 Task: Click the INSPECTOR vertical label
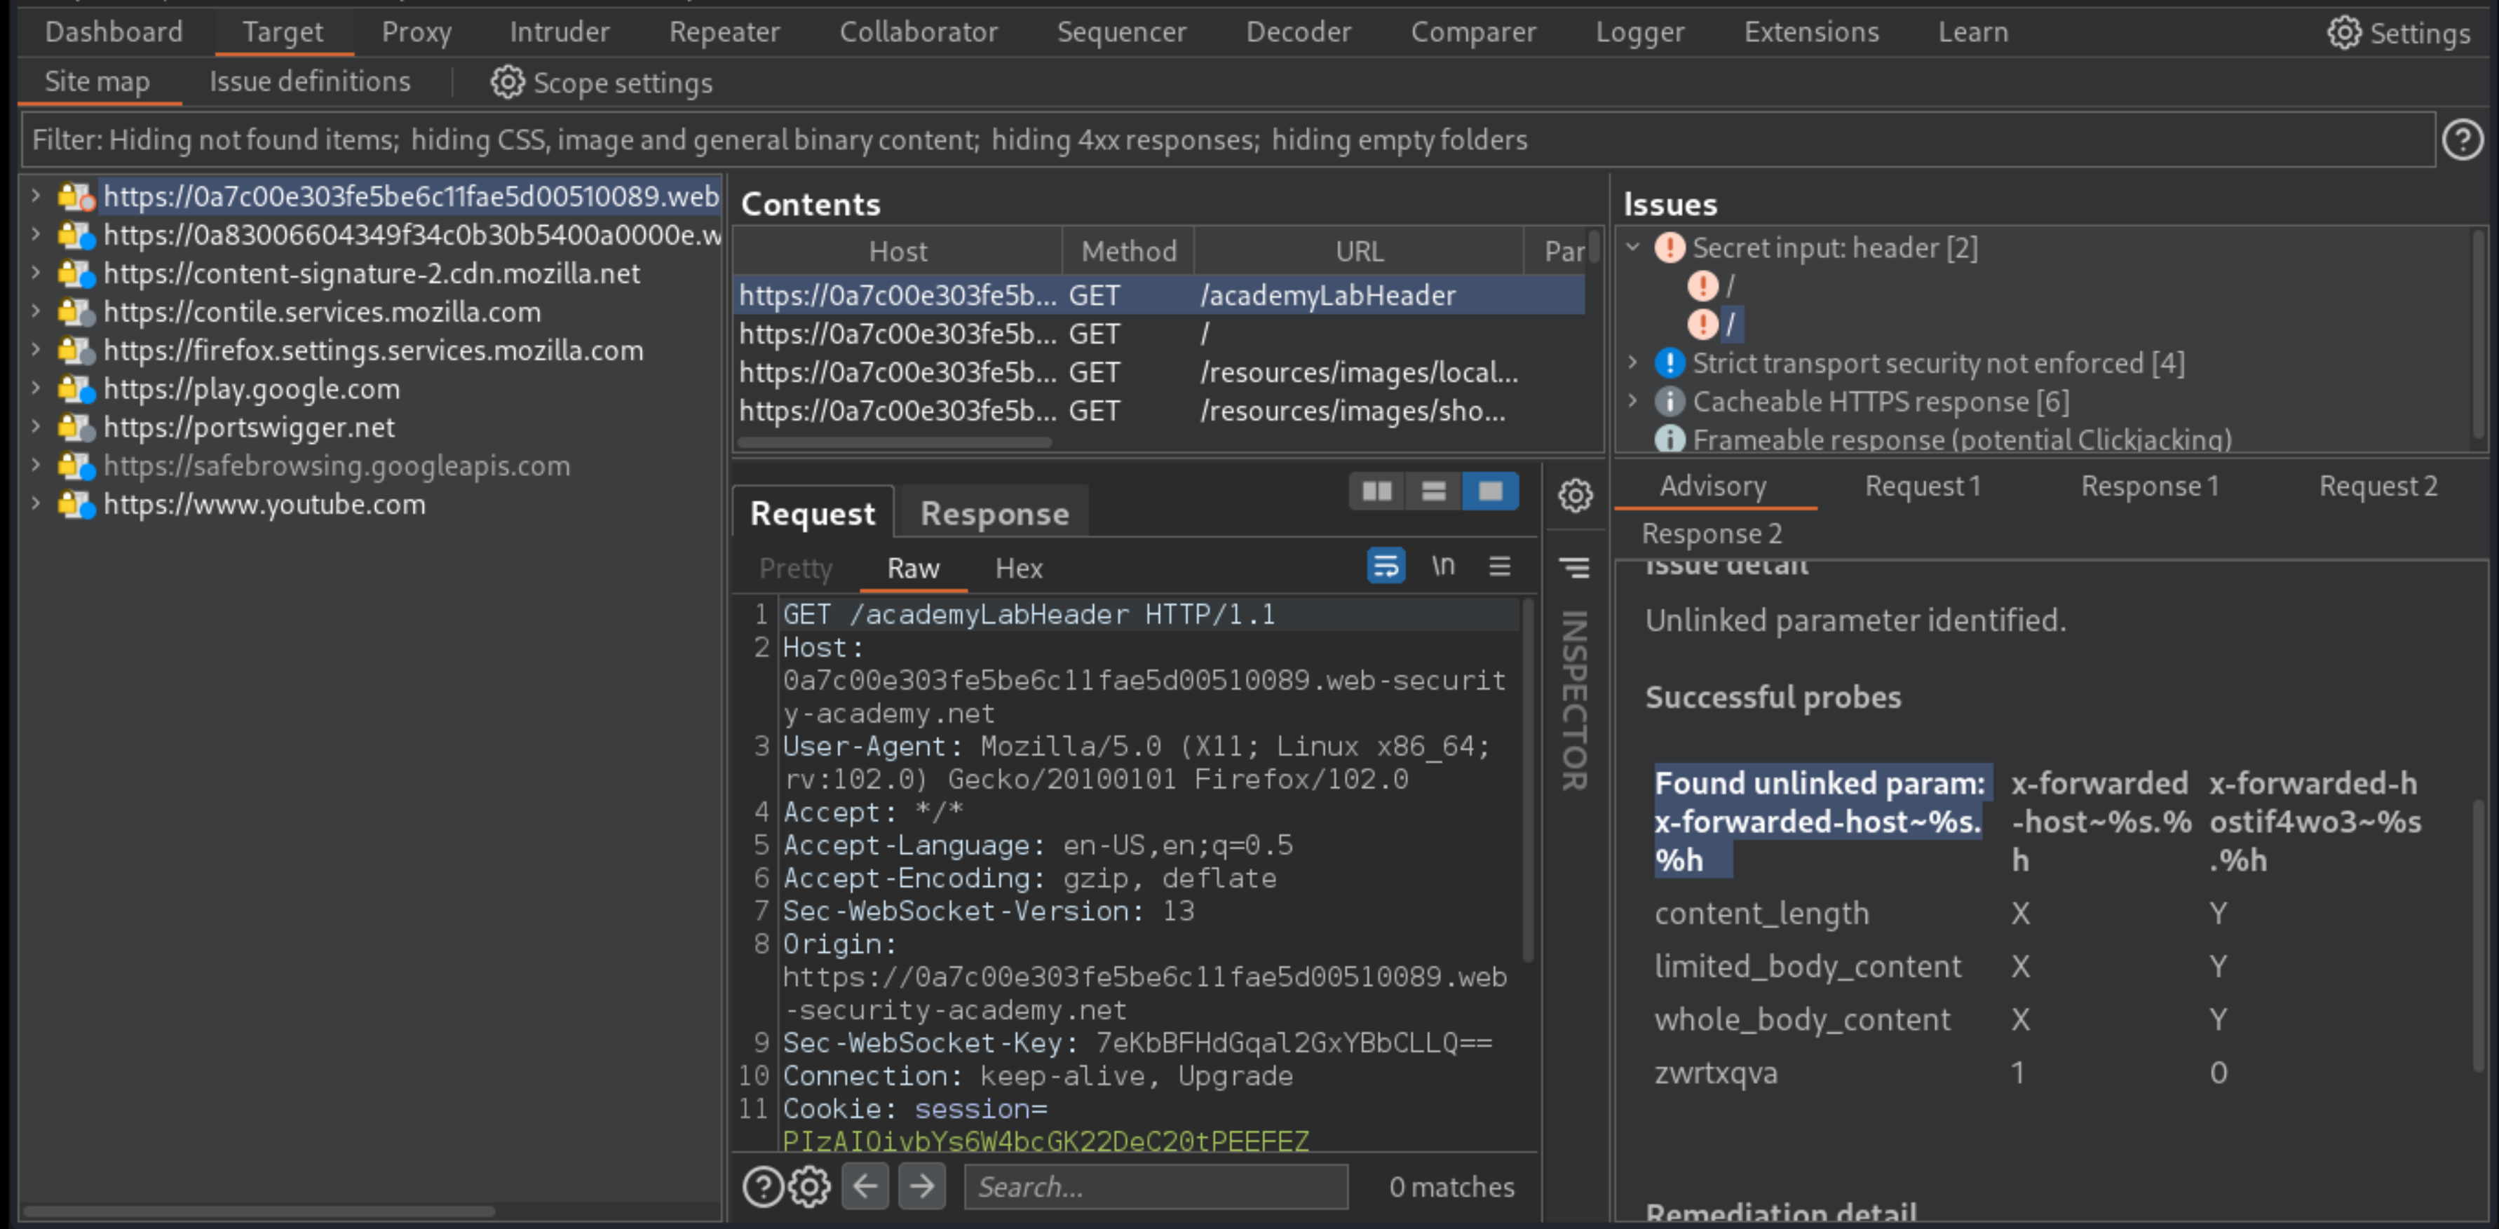pyautogui.click(x=1574, y=700)
